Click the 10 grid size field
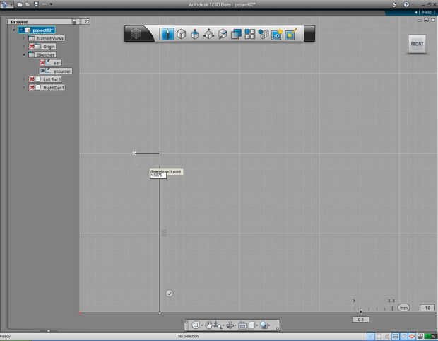438x341 pixels. [x=427, y=308]
